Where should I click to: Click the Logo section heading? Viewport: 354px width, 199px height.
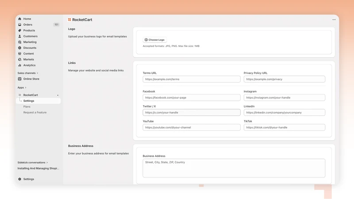pyautogui.click(x=72, y=29)
